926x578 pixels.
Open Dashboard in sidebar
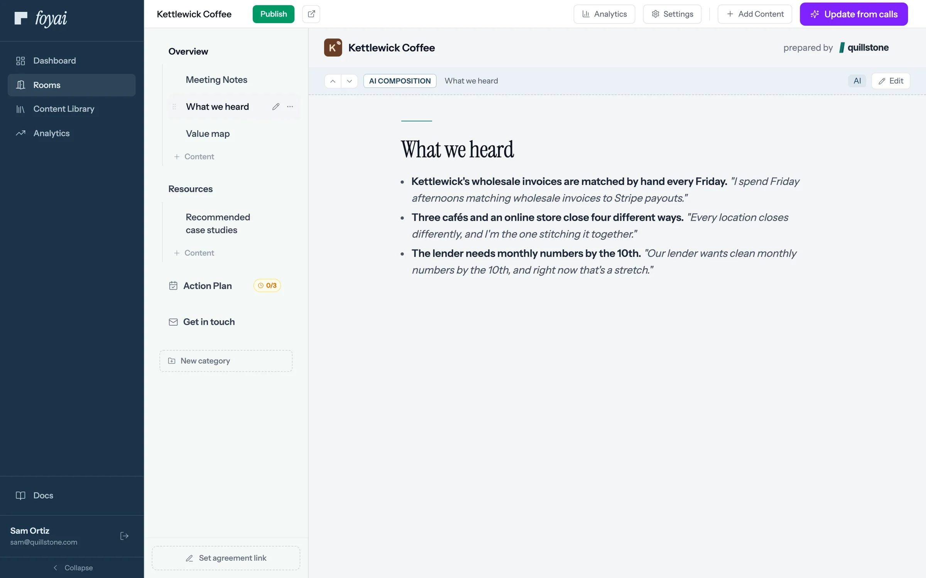coord(72,61)
